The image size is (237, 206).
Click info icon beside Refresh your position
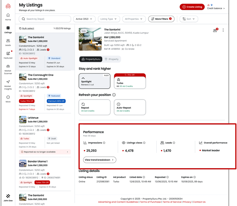pyautogui.click(x=114, y=95)
